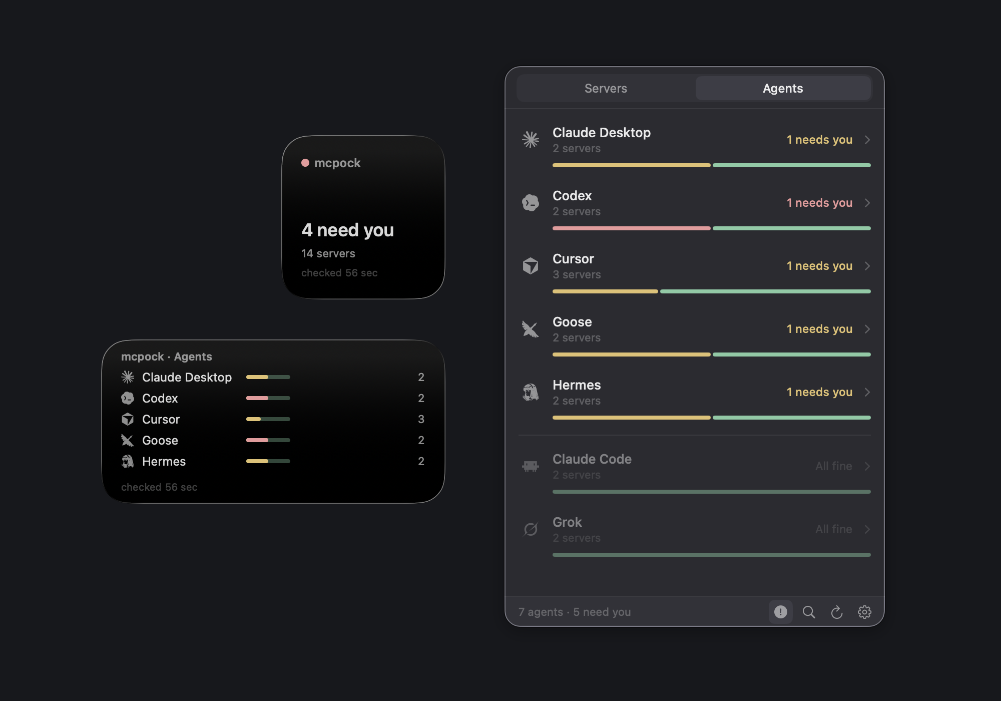Click Claude Desktop's status bar in panel
This screenshot has width=1001, height=701.
click(712, 165)
